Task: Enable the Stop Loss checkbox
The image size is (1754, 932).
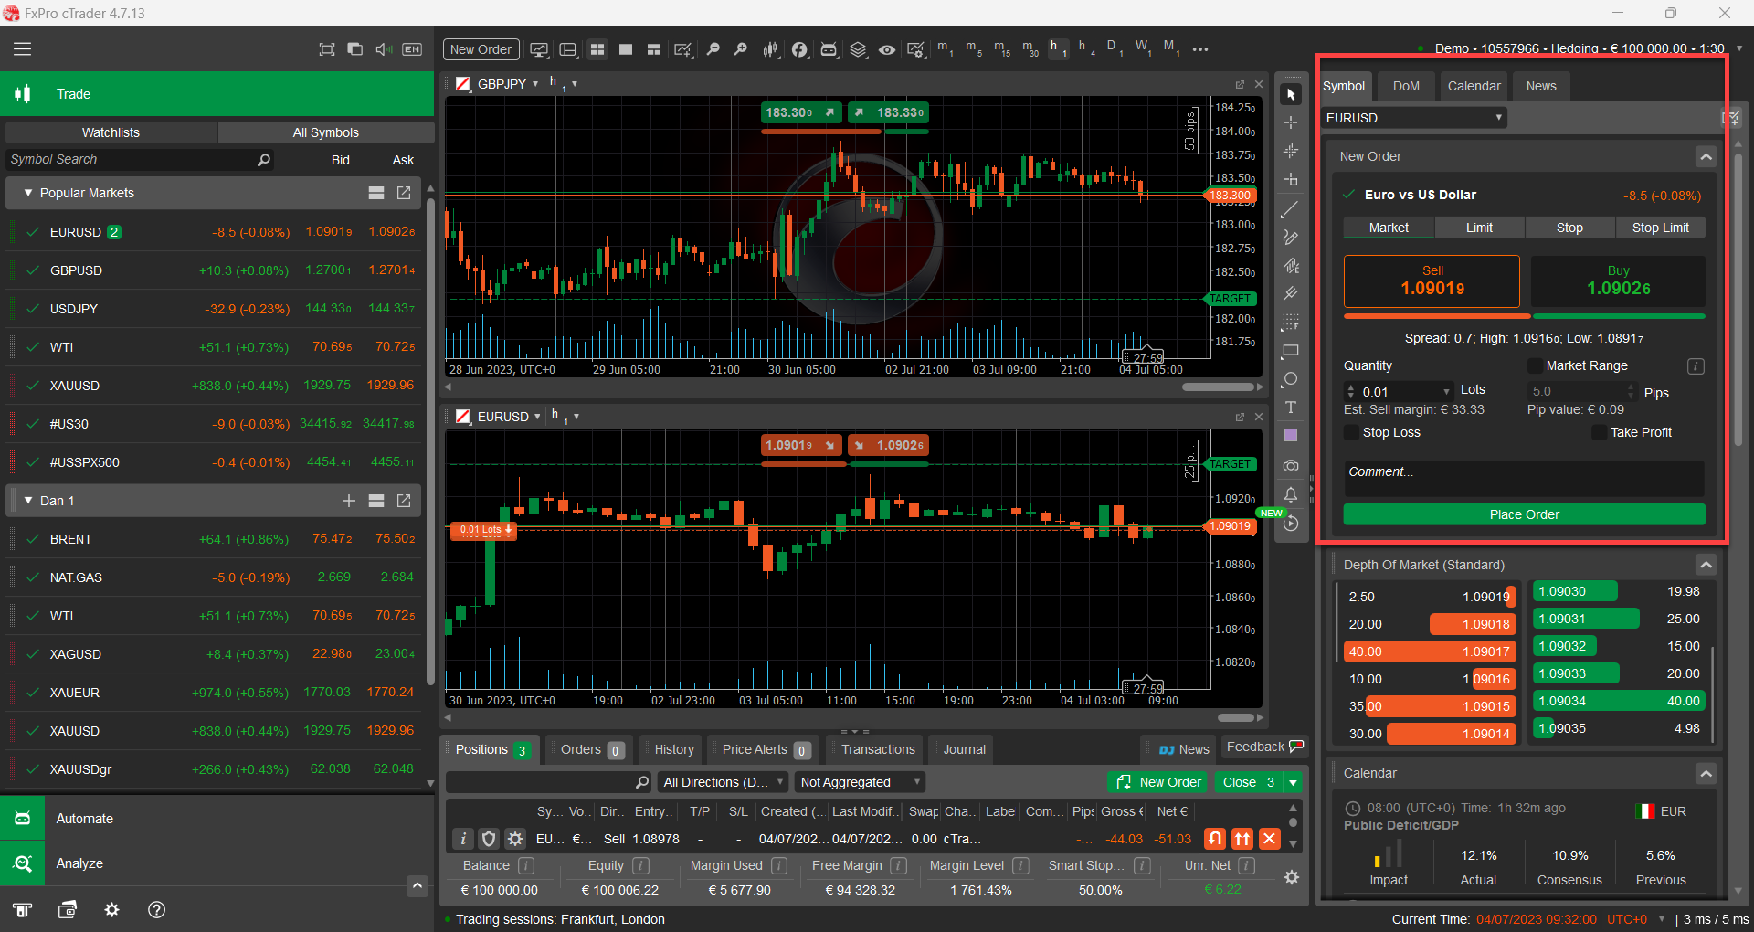Action: click(x=1351, y=432)
